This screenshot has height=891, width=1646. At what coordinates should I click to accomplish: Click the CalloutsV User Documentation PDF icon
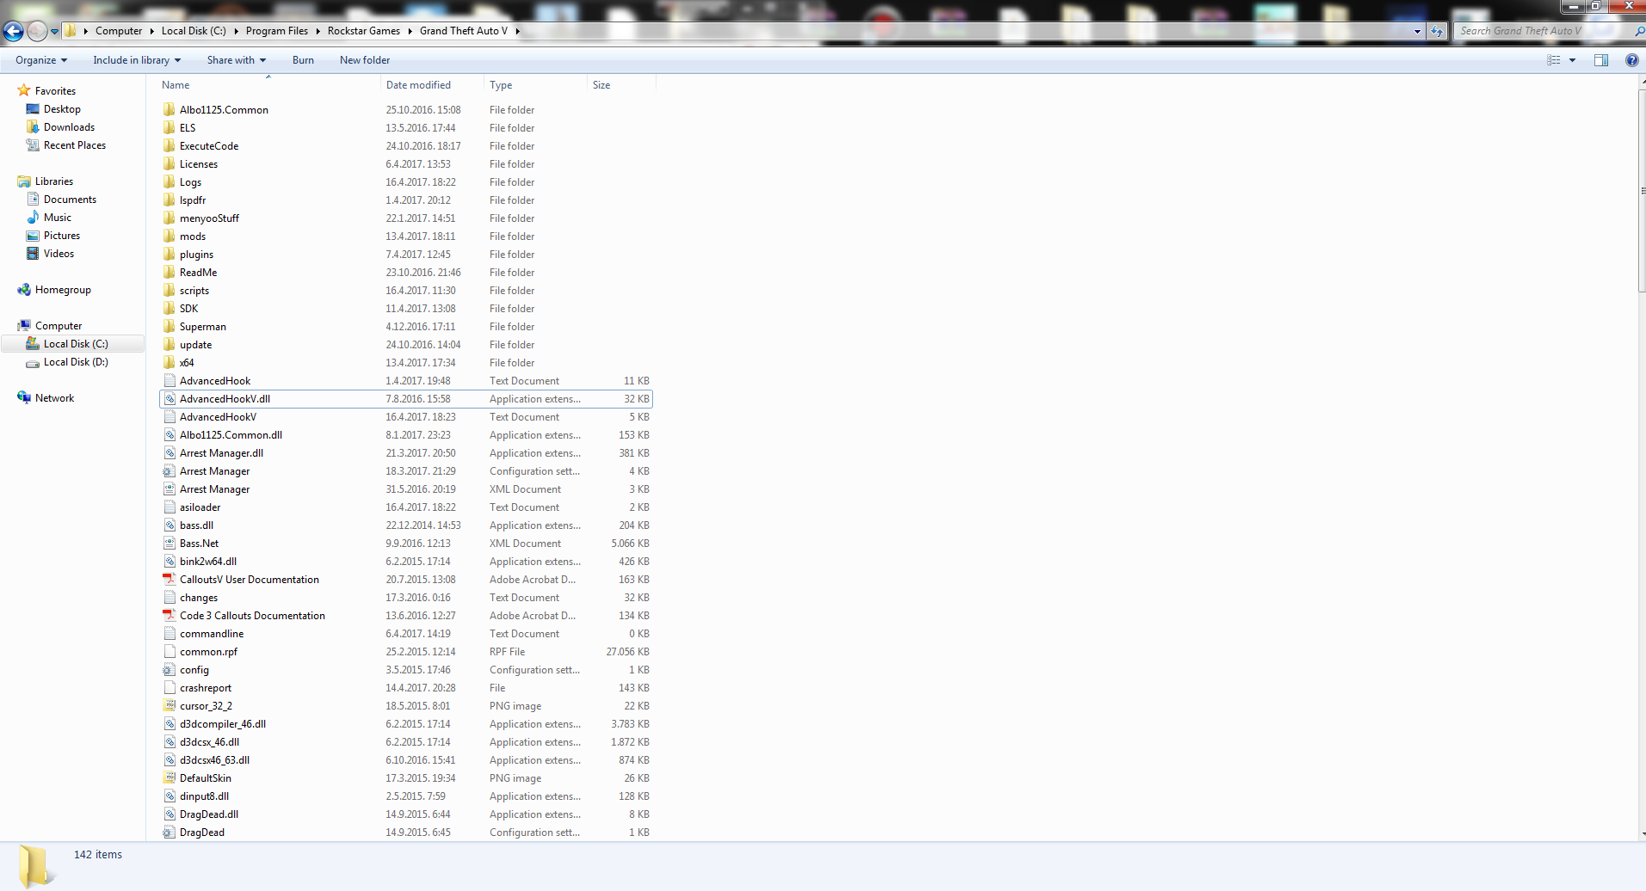click(x=170, y=579)
